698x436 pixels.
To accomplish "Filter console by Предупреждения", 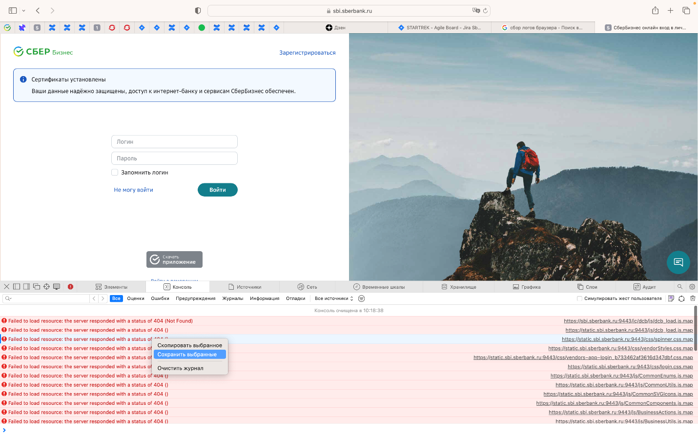I will (x=196, y=298).
